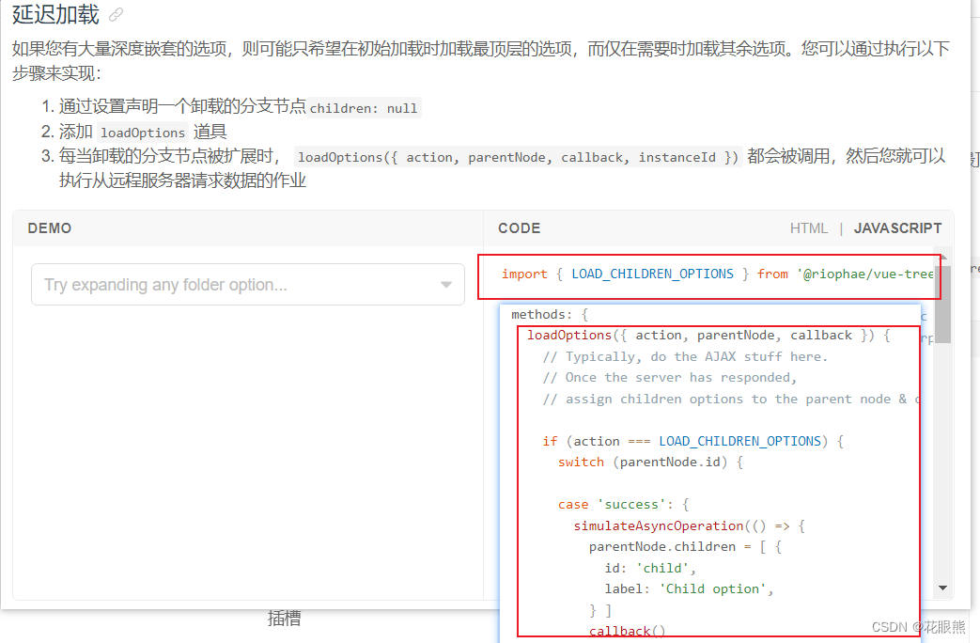Click the 'if (action === LOAD_CHILDREN_OPTIONS)' line
Screen dimensions: 980x643
[x=693, y=442]
